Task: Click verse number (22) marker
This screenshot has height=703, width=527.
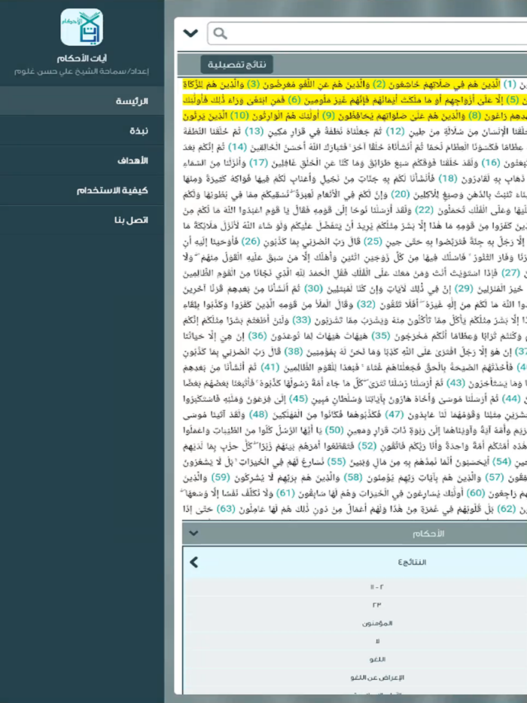Action: (x=423, y=210)
